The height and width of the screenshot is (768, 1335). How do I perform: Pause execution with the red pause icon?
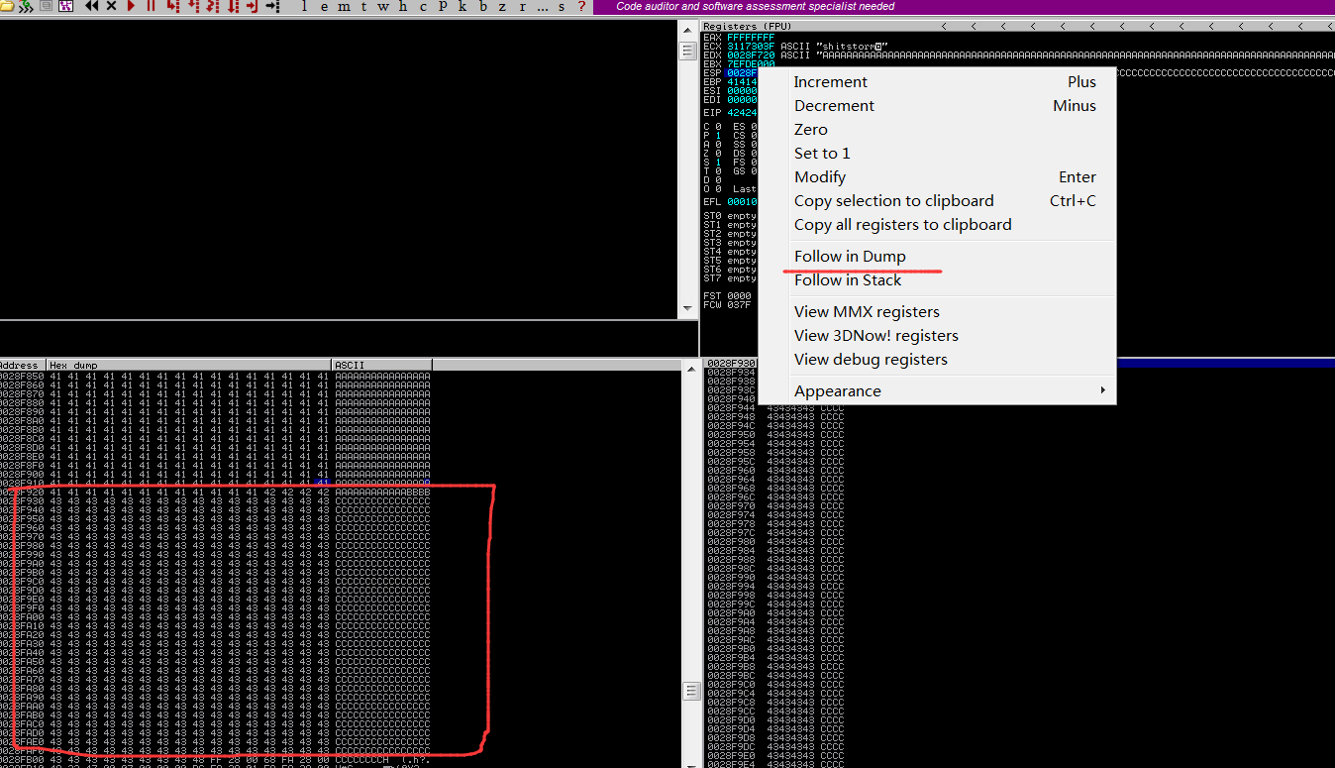tap(151, 6)
